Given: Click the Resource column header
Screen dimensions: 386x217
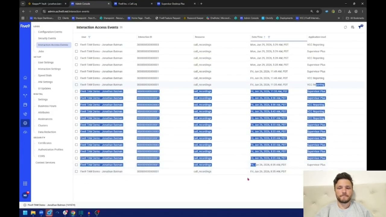Looking at the screenshot, I should [200, 37].
